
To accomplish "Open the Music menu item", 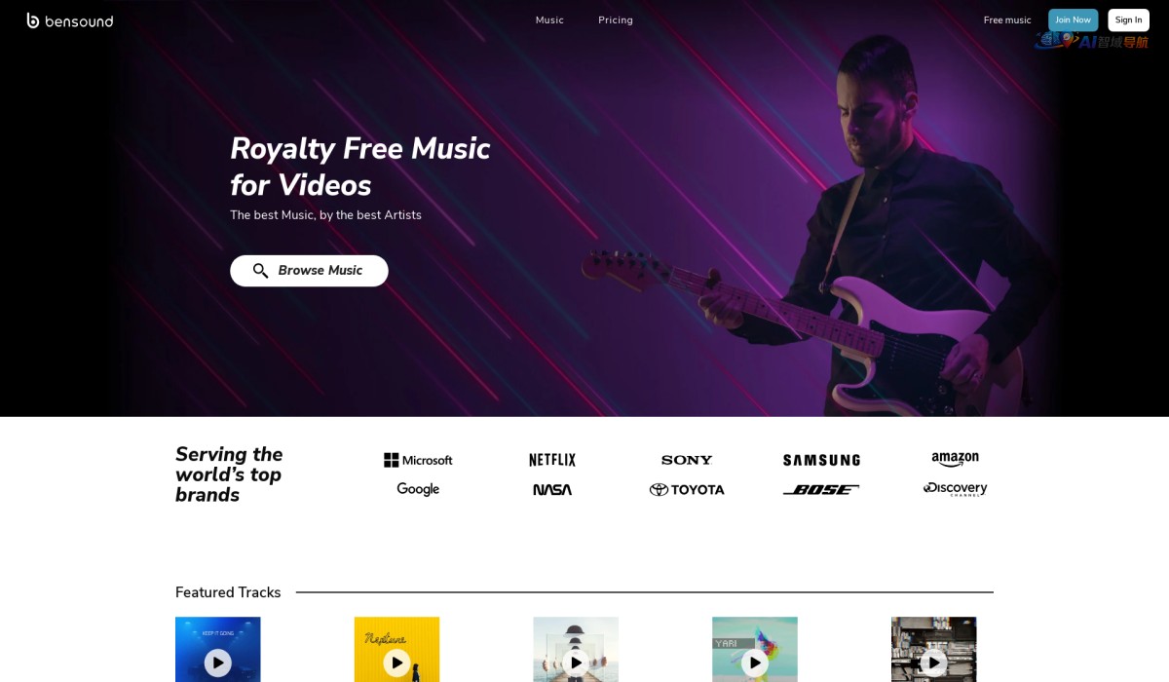I will (549, 20).
